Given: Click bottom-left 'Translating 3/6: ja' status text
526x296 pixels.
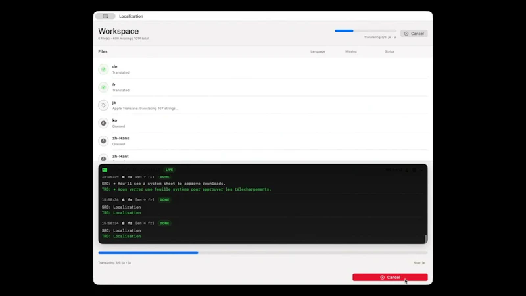Looking at the screenshot, I should (114, 262).
